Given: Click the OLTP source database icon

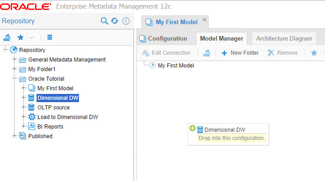Looking at the screenshot, I should click(x=31, y=107).
